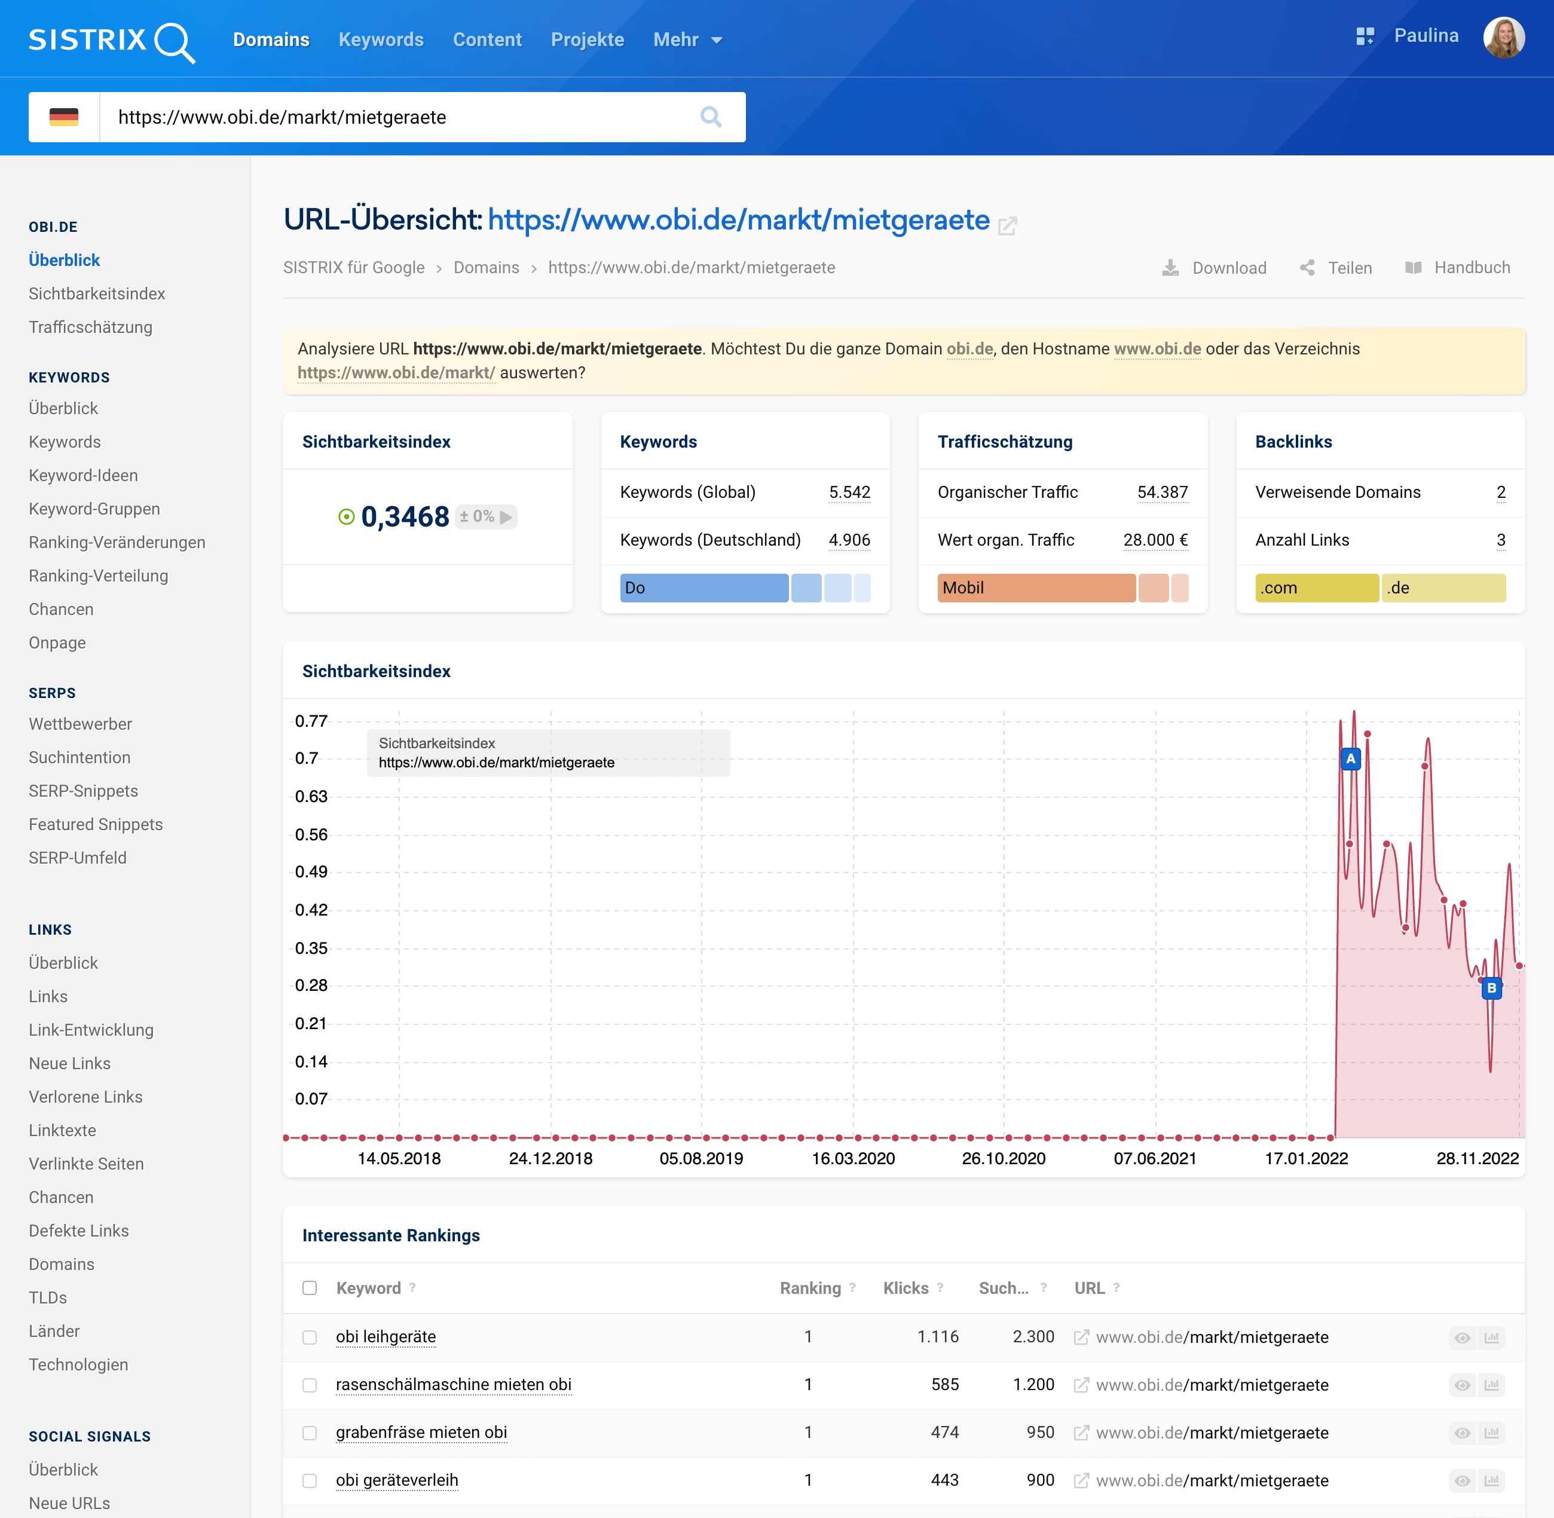Click the search magnifier icon in URL field
The image size is (1554, 1518).
711,117
